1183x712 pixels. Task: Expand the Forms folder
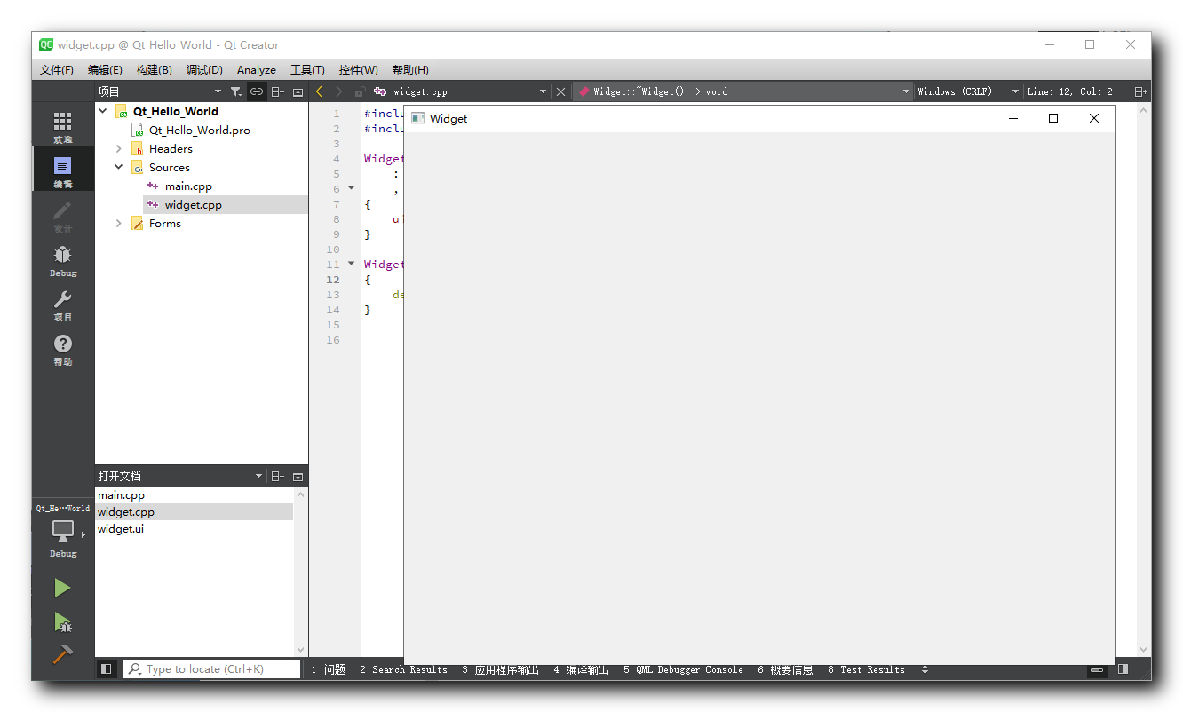119,223
